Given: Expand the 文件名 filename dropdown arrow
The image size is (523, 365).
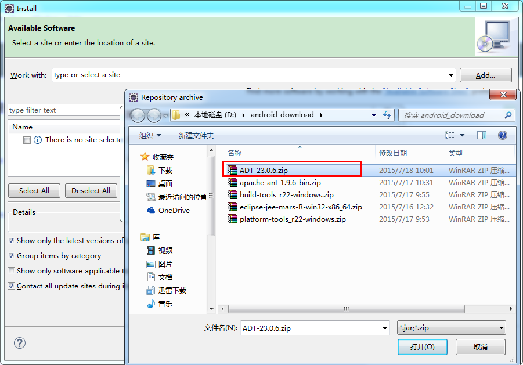Looking at the screenshot, I should tap(385, 328).
